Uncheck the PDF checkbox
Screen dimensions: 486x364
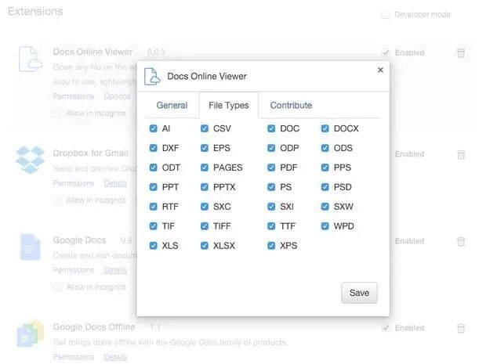tap(271, 168)
